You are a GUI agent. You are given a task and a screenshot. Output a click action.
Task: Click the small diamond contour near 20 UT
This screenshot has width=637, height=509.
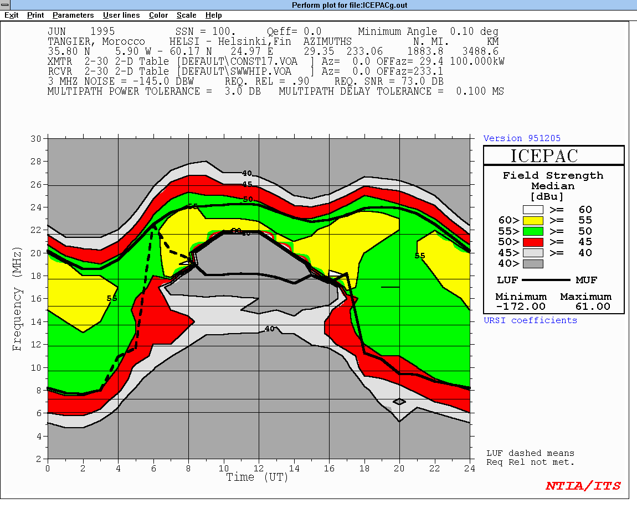399,402
